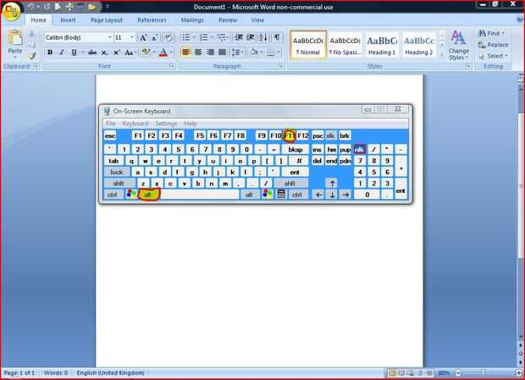
Task: Click the F11 key on On-Screen Keyboard
Action: 290,135
